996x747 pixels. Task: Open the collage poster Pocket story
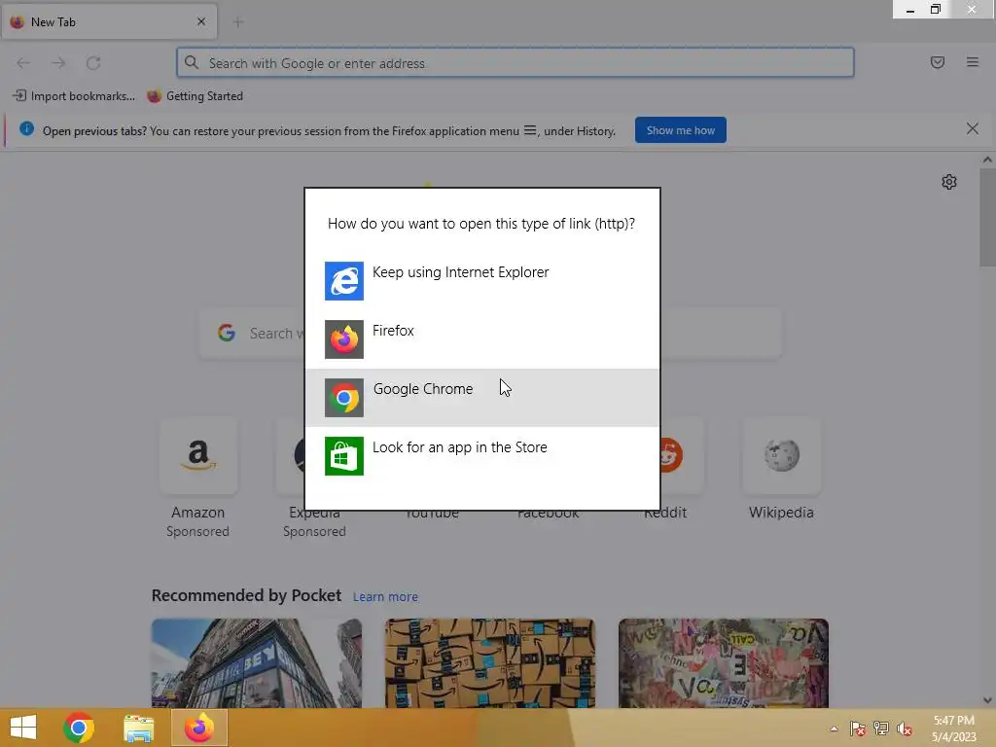click(x=724, y=663)
